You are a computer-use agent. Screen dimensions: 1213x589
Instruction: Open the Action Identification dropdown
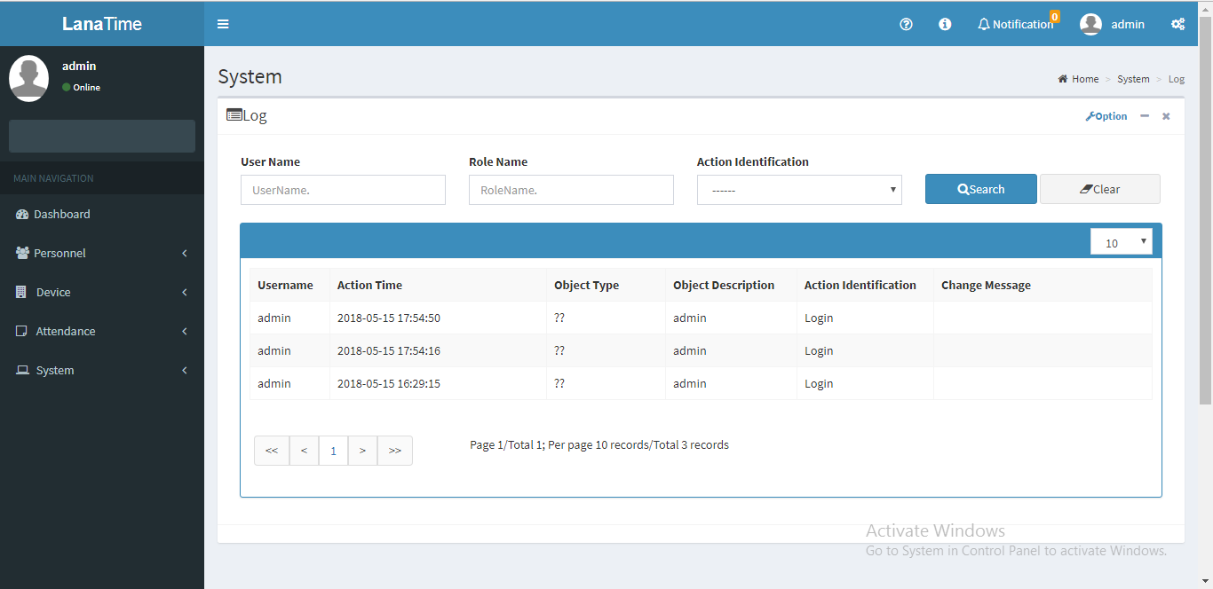pyautogui.click(x=798, y=189)
